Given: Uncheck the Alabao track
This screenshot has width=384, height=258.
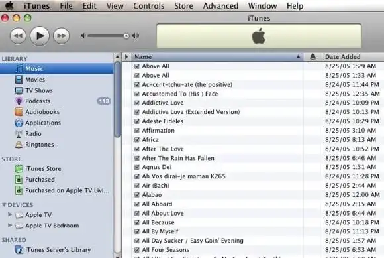Looking at the screenshot, I should pos(137,195).
